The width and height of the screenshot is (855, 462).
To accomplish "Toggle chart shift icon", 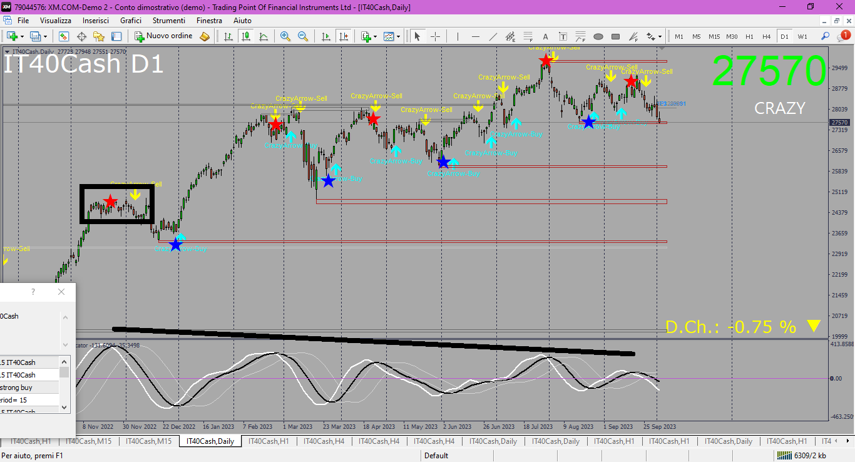I will [x=343, y=36].
